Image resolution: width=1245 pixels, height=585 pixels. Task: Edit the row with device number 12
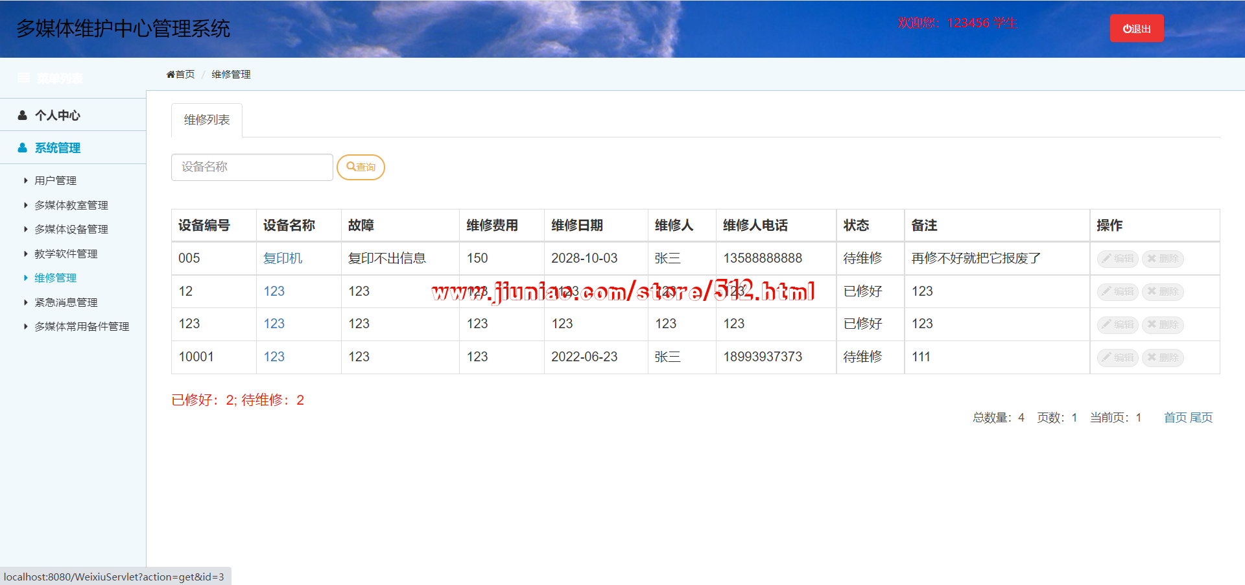(x=1118, y=292)
